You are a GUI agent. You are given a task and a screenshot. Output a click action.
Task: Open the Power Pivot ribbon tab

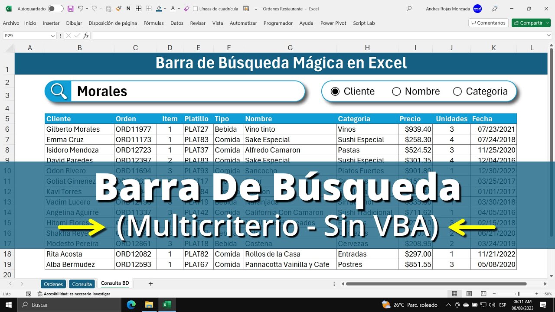tap(333, 23)
